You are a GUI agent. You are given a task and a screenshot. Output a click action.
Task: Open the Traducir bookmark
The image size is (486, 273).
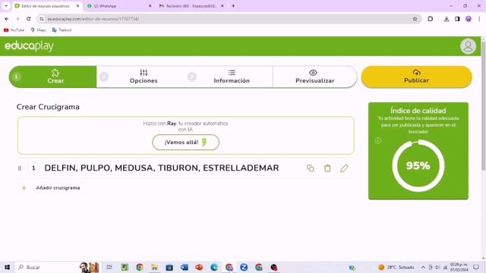tap(62, 30)
